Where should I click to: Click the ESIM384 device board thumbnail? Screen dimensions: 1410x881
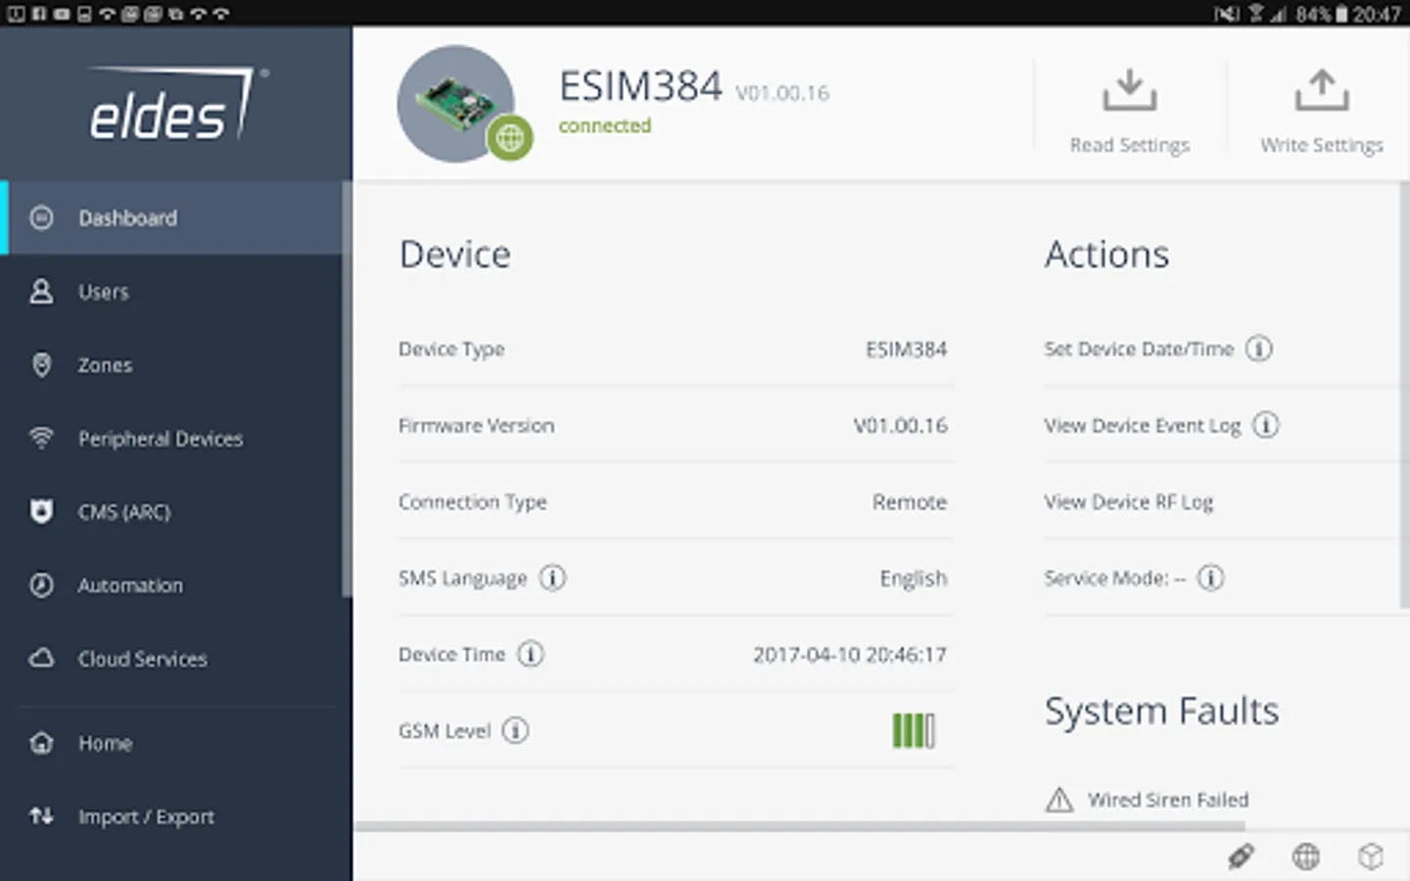455,103
